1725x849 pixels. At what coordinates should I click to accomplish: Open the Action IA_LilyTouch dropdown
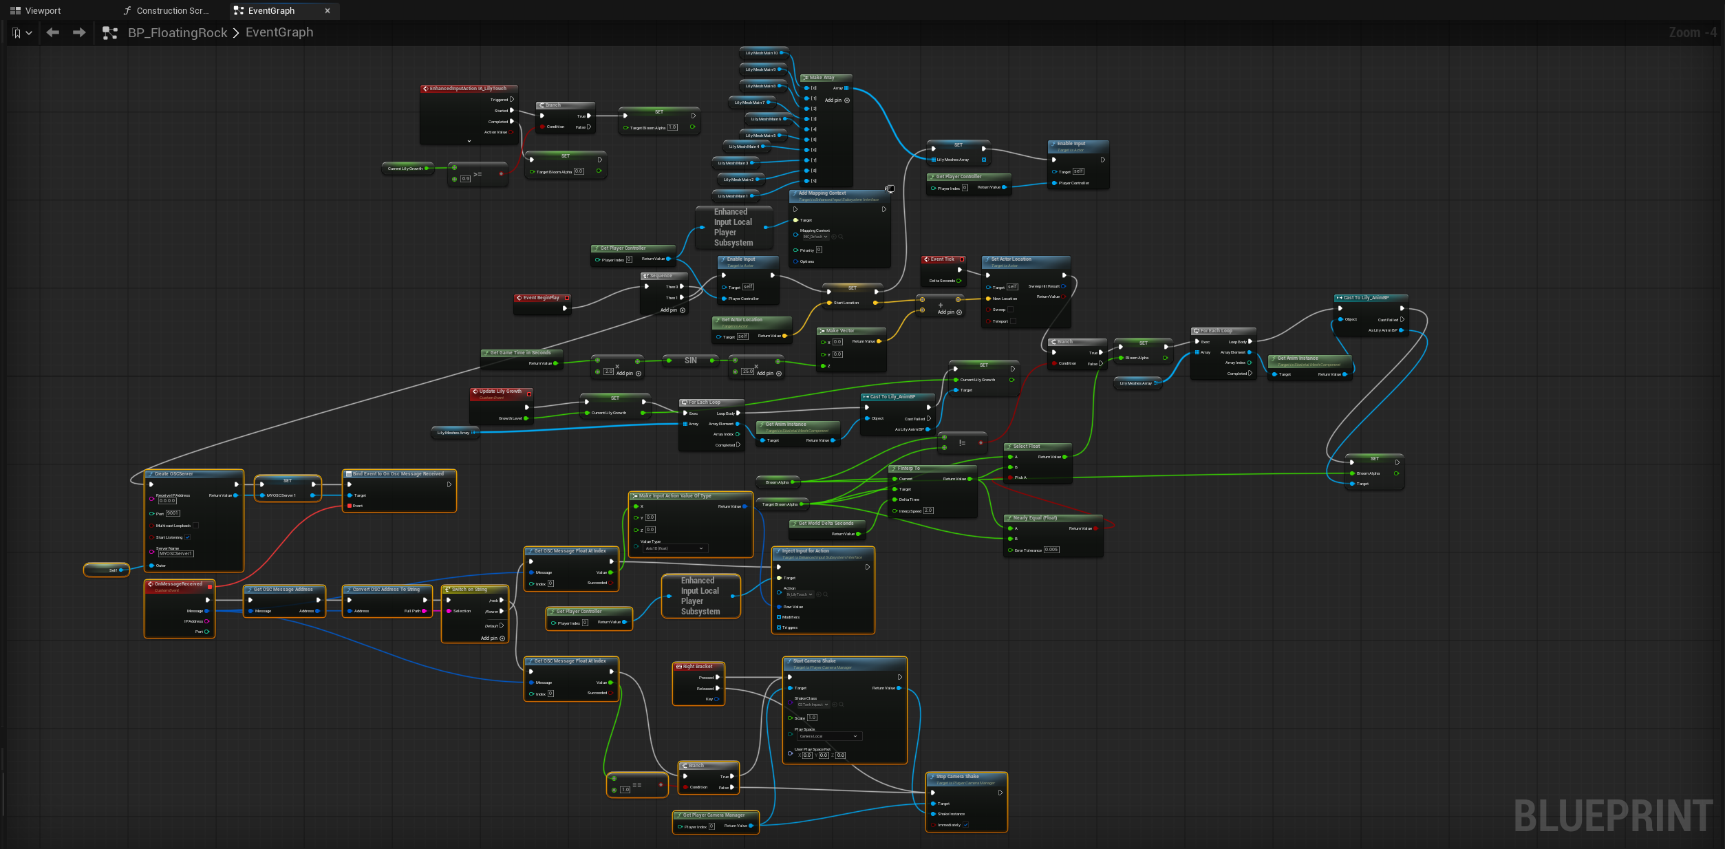tap(800, 594)
